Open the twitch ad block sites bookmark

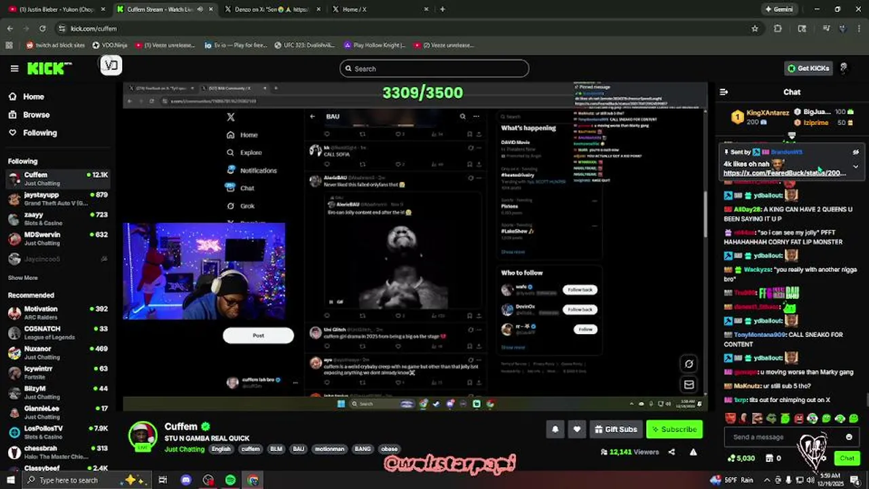click(x=56, y=46)
